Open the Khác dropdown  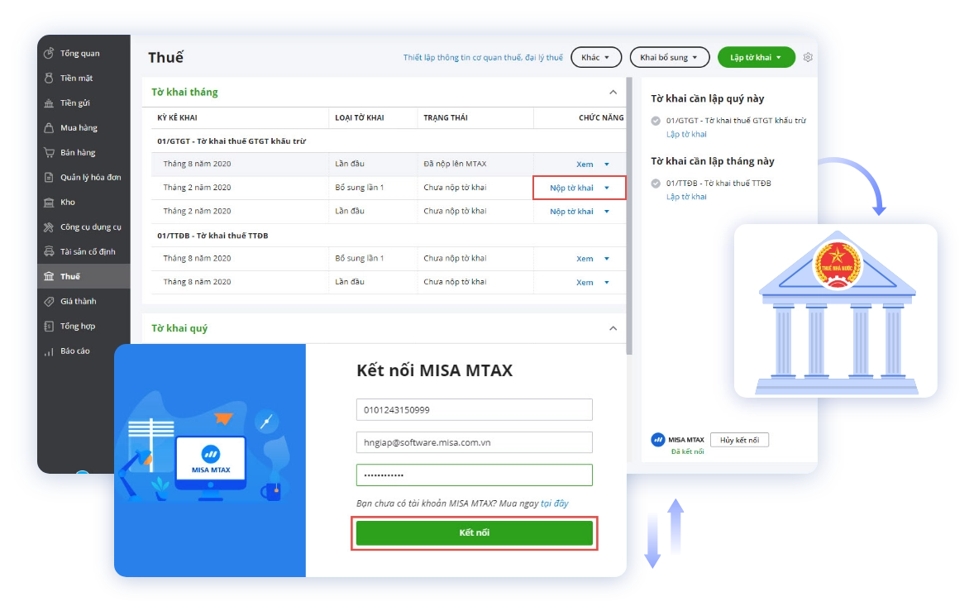[596, 57]
